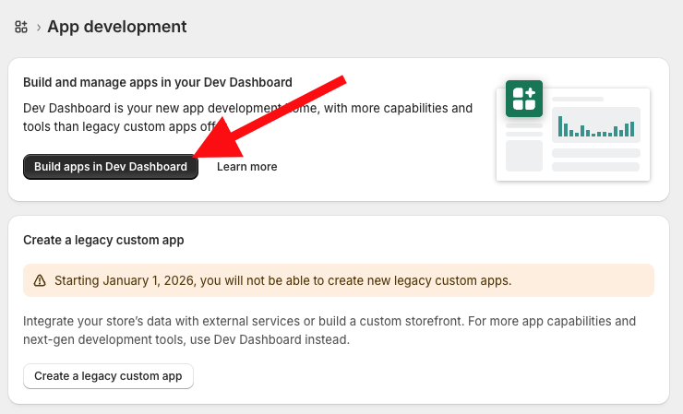
Task: Click the January 1, 2026 warning banner text
Action: (282, 280)
